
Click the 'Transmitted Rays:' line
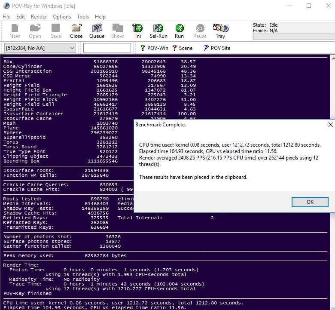click(x=56, y=227)
